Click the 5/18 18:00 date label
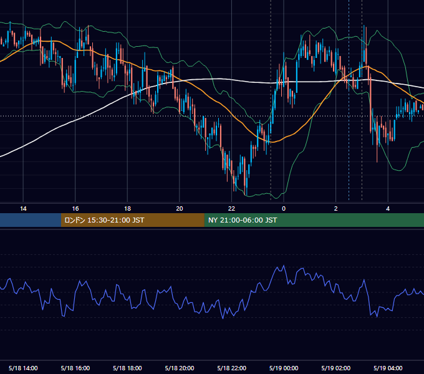The height and width of the screenshot is (374, 424). click(x=127, y=368)
